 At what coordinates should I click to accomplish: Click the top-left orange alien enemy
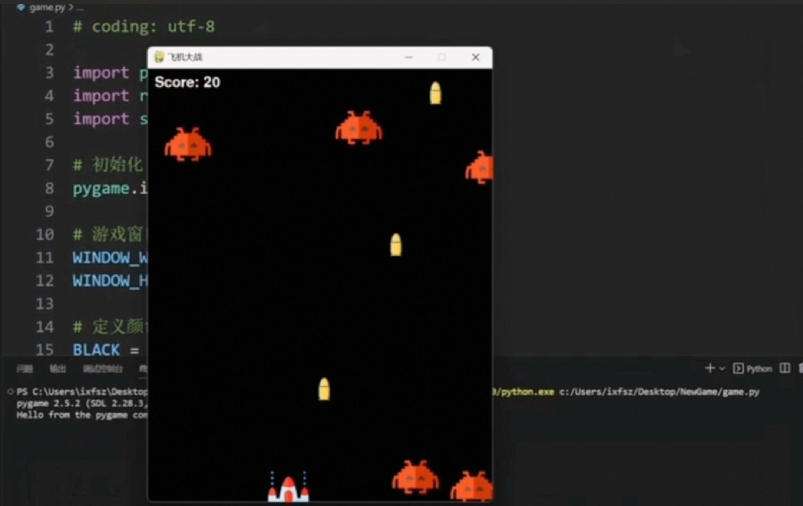(188, 144)
